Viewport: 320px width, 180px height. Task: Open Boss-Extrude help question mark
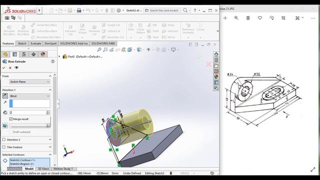point(52,61)
